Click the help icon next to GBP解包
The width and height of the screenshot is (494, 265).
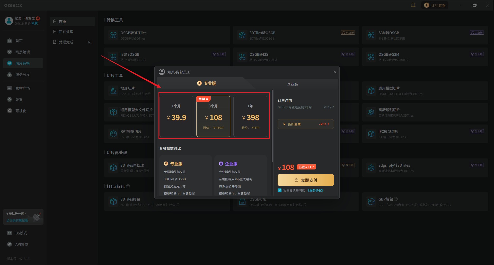click(396, 199)
